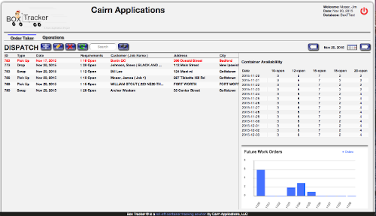This screenshot has height=216, width=376.
Task: Click the Bedford city cell
Action: coord(226,61)
